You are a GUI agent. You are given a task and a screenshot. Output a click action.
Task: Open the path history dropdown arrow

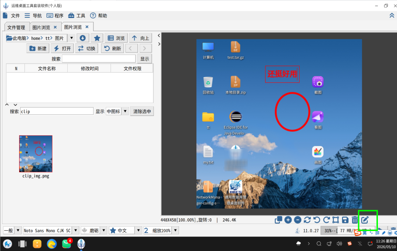click(71, 38)
